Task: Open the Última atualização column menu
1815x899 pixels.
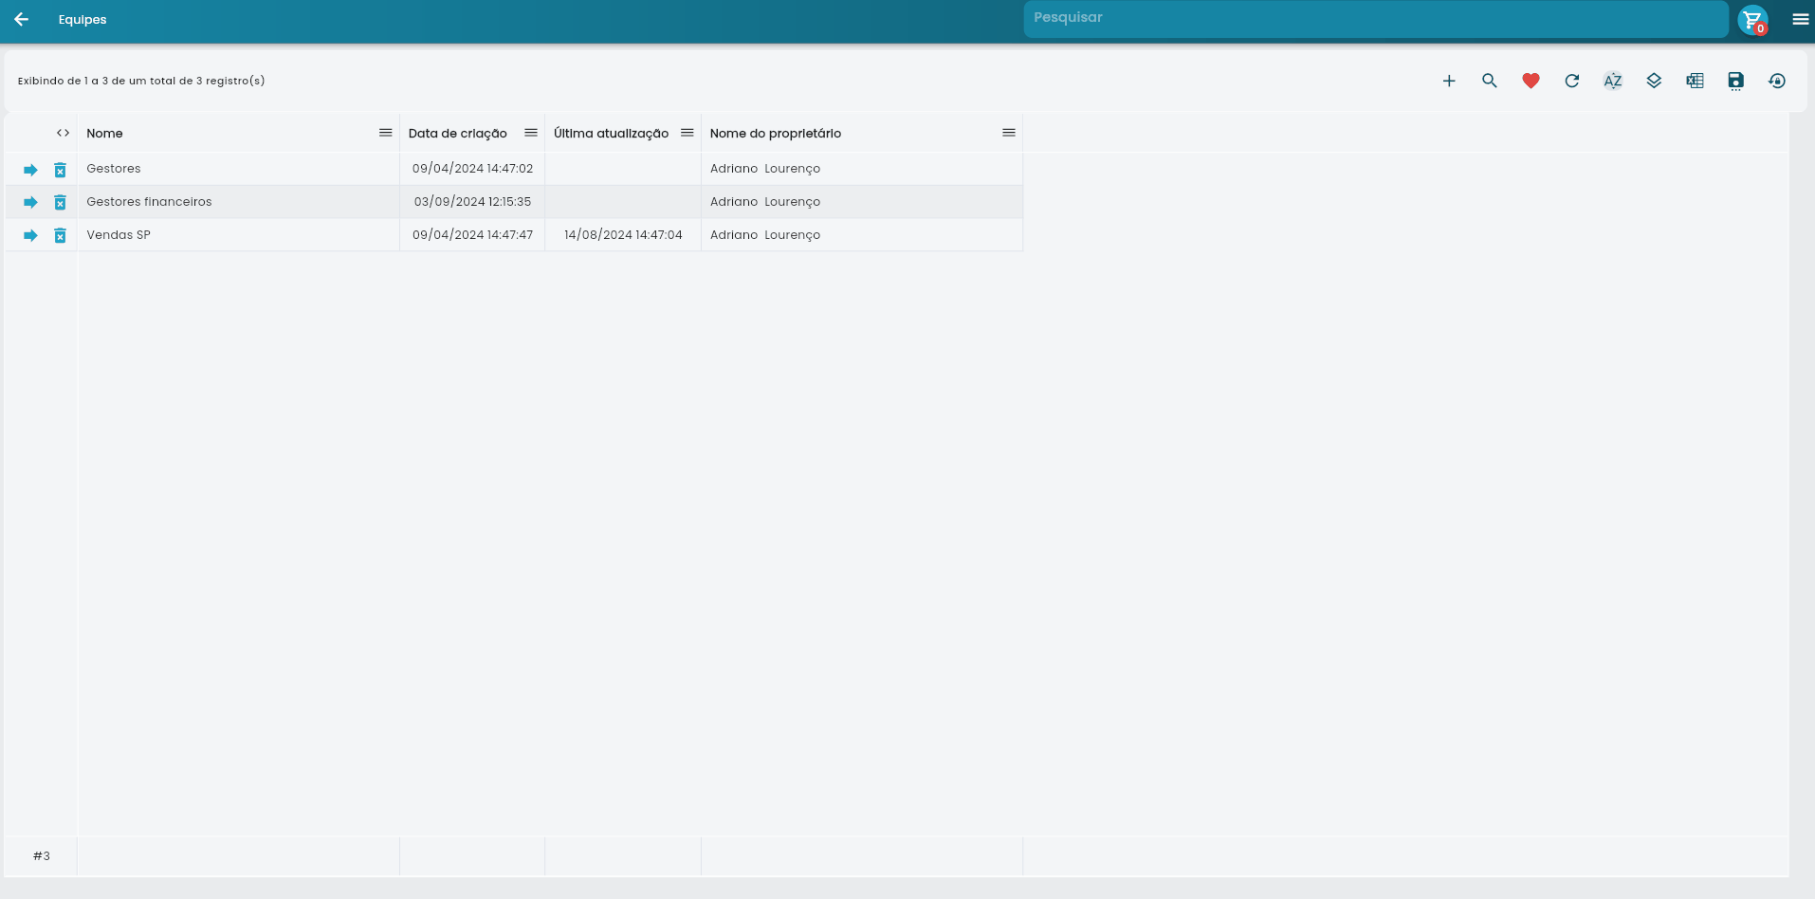Action: [x=687, y=133]
